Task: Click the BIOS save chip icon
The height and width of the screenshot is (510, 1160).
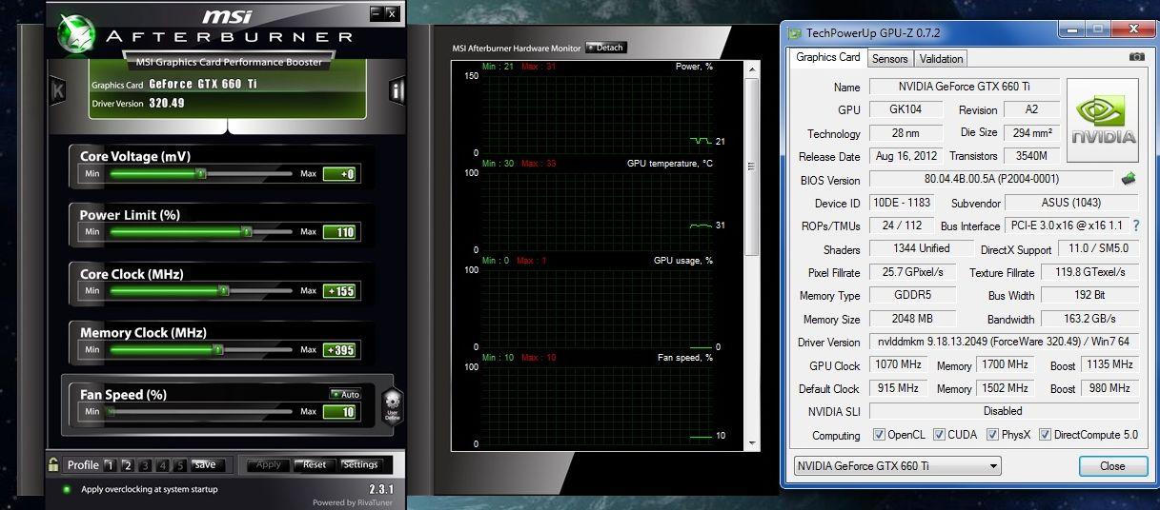Action: pyautogui.click(x=1129, y=178)
